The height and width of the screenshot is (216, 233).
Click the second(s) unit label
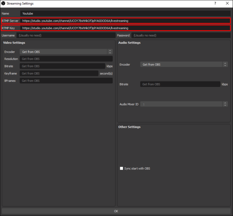[106, 73]
